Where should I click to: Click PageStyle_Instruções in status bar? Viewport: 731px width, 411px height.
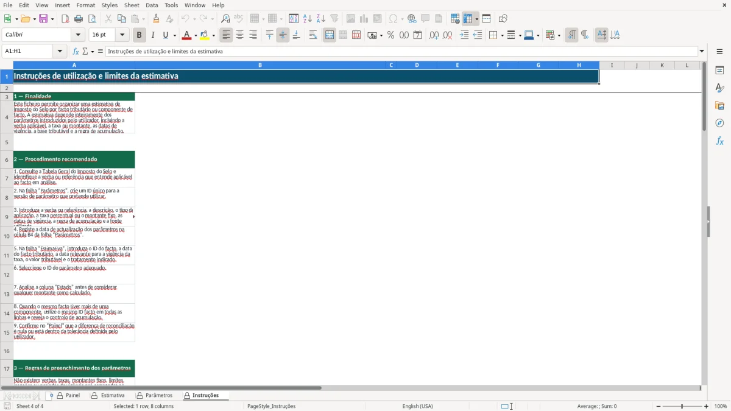271,406
